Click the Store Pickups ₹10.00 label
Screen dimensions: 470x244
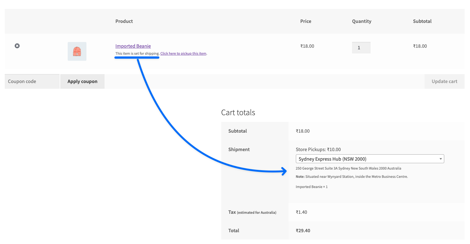pos(318,150)
